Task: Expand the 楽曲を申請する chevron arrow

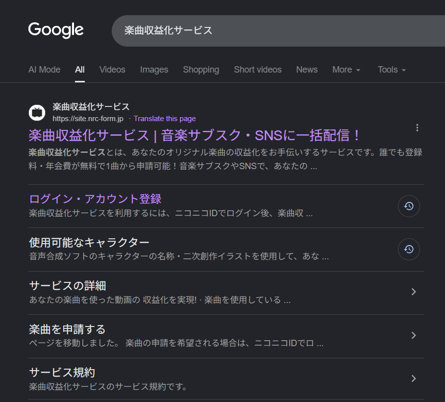Action: (x=414, y=335)
